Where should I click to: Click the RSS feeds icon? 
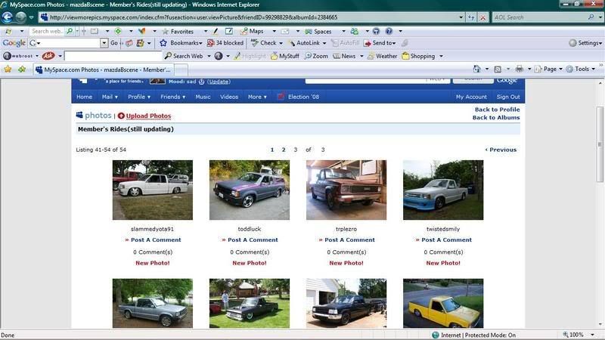(x=498, y=69)
